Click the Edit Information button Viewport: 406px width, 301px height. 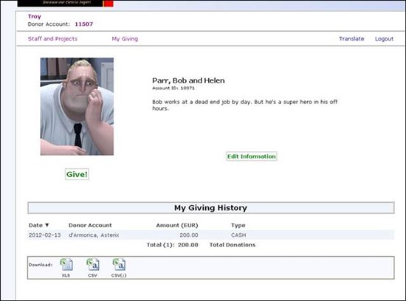(x=252, y=156)
